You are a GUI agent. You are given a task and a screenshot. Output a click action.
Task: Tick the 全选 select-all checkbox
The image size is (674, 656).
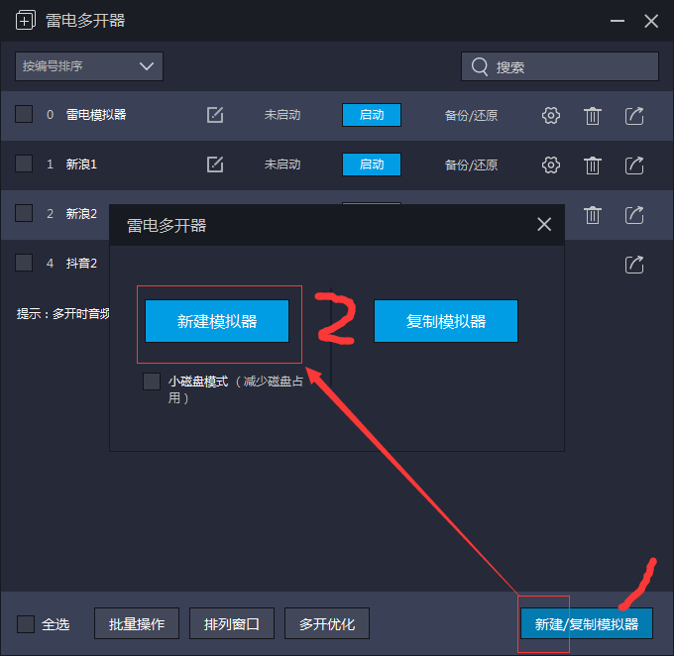point(26,623)
